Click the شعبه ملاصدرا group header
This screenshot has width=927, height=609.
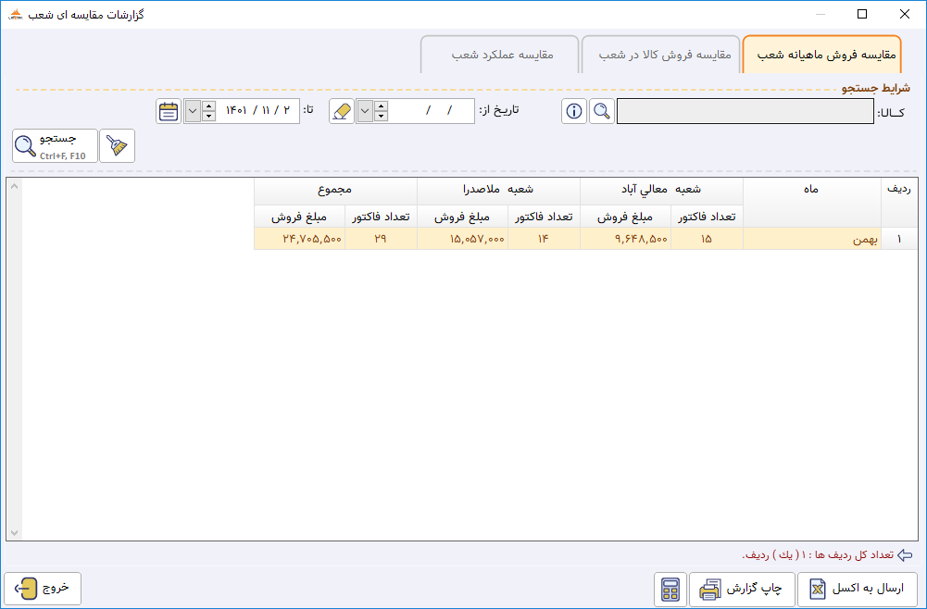pyautogui.click(x=498, y=192)
